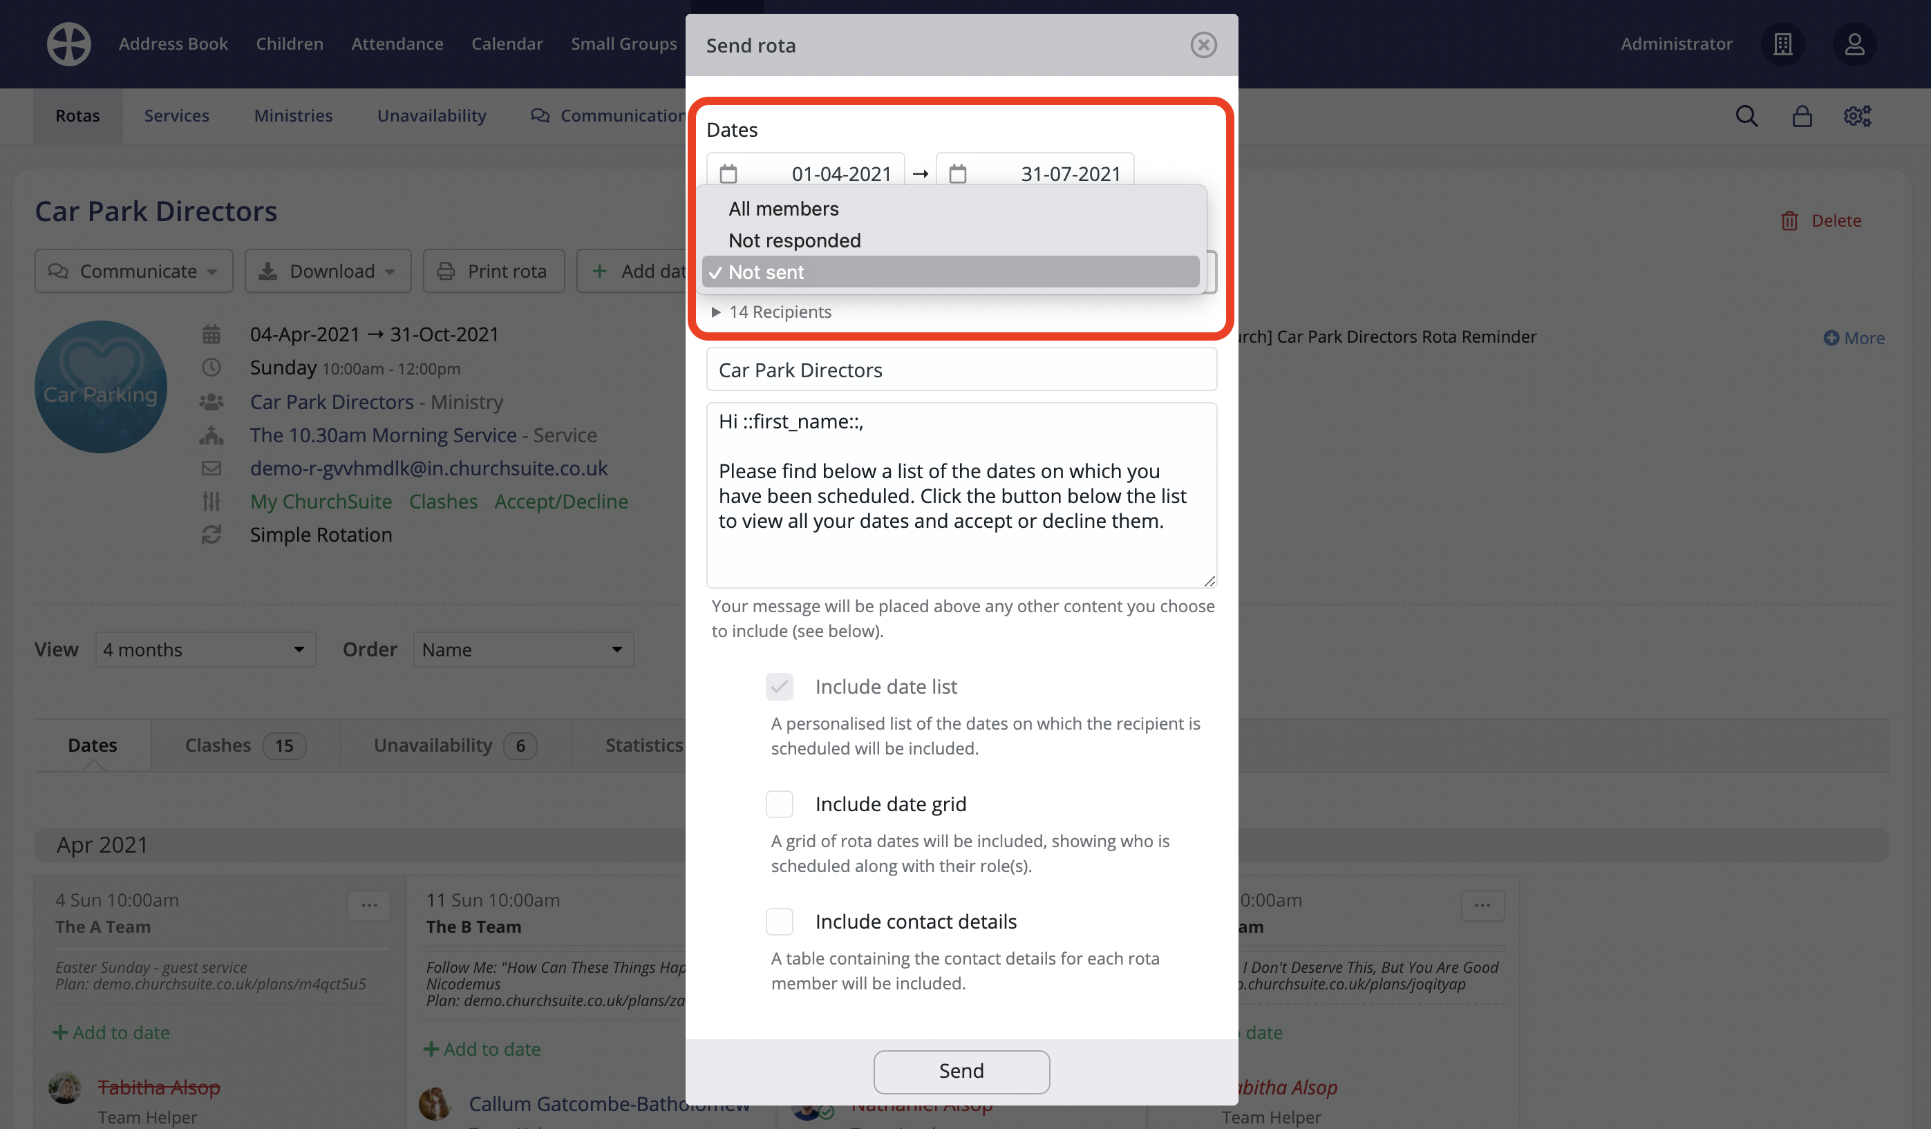Click the apps grid icon in the header
The image size is (1931, 1129).
point(1783,44)
